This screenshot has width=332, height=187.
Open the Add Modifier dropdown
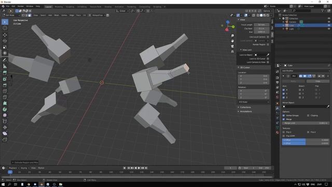point(306,71)
